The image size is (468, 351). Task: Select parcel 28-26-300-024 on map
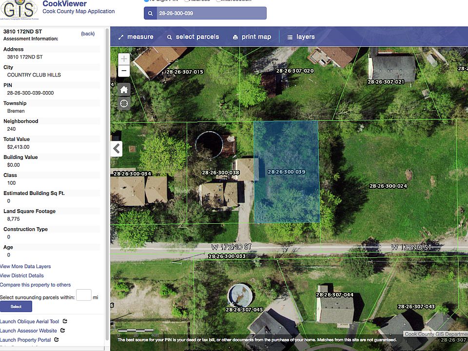(388, 186)
